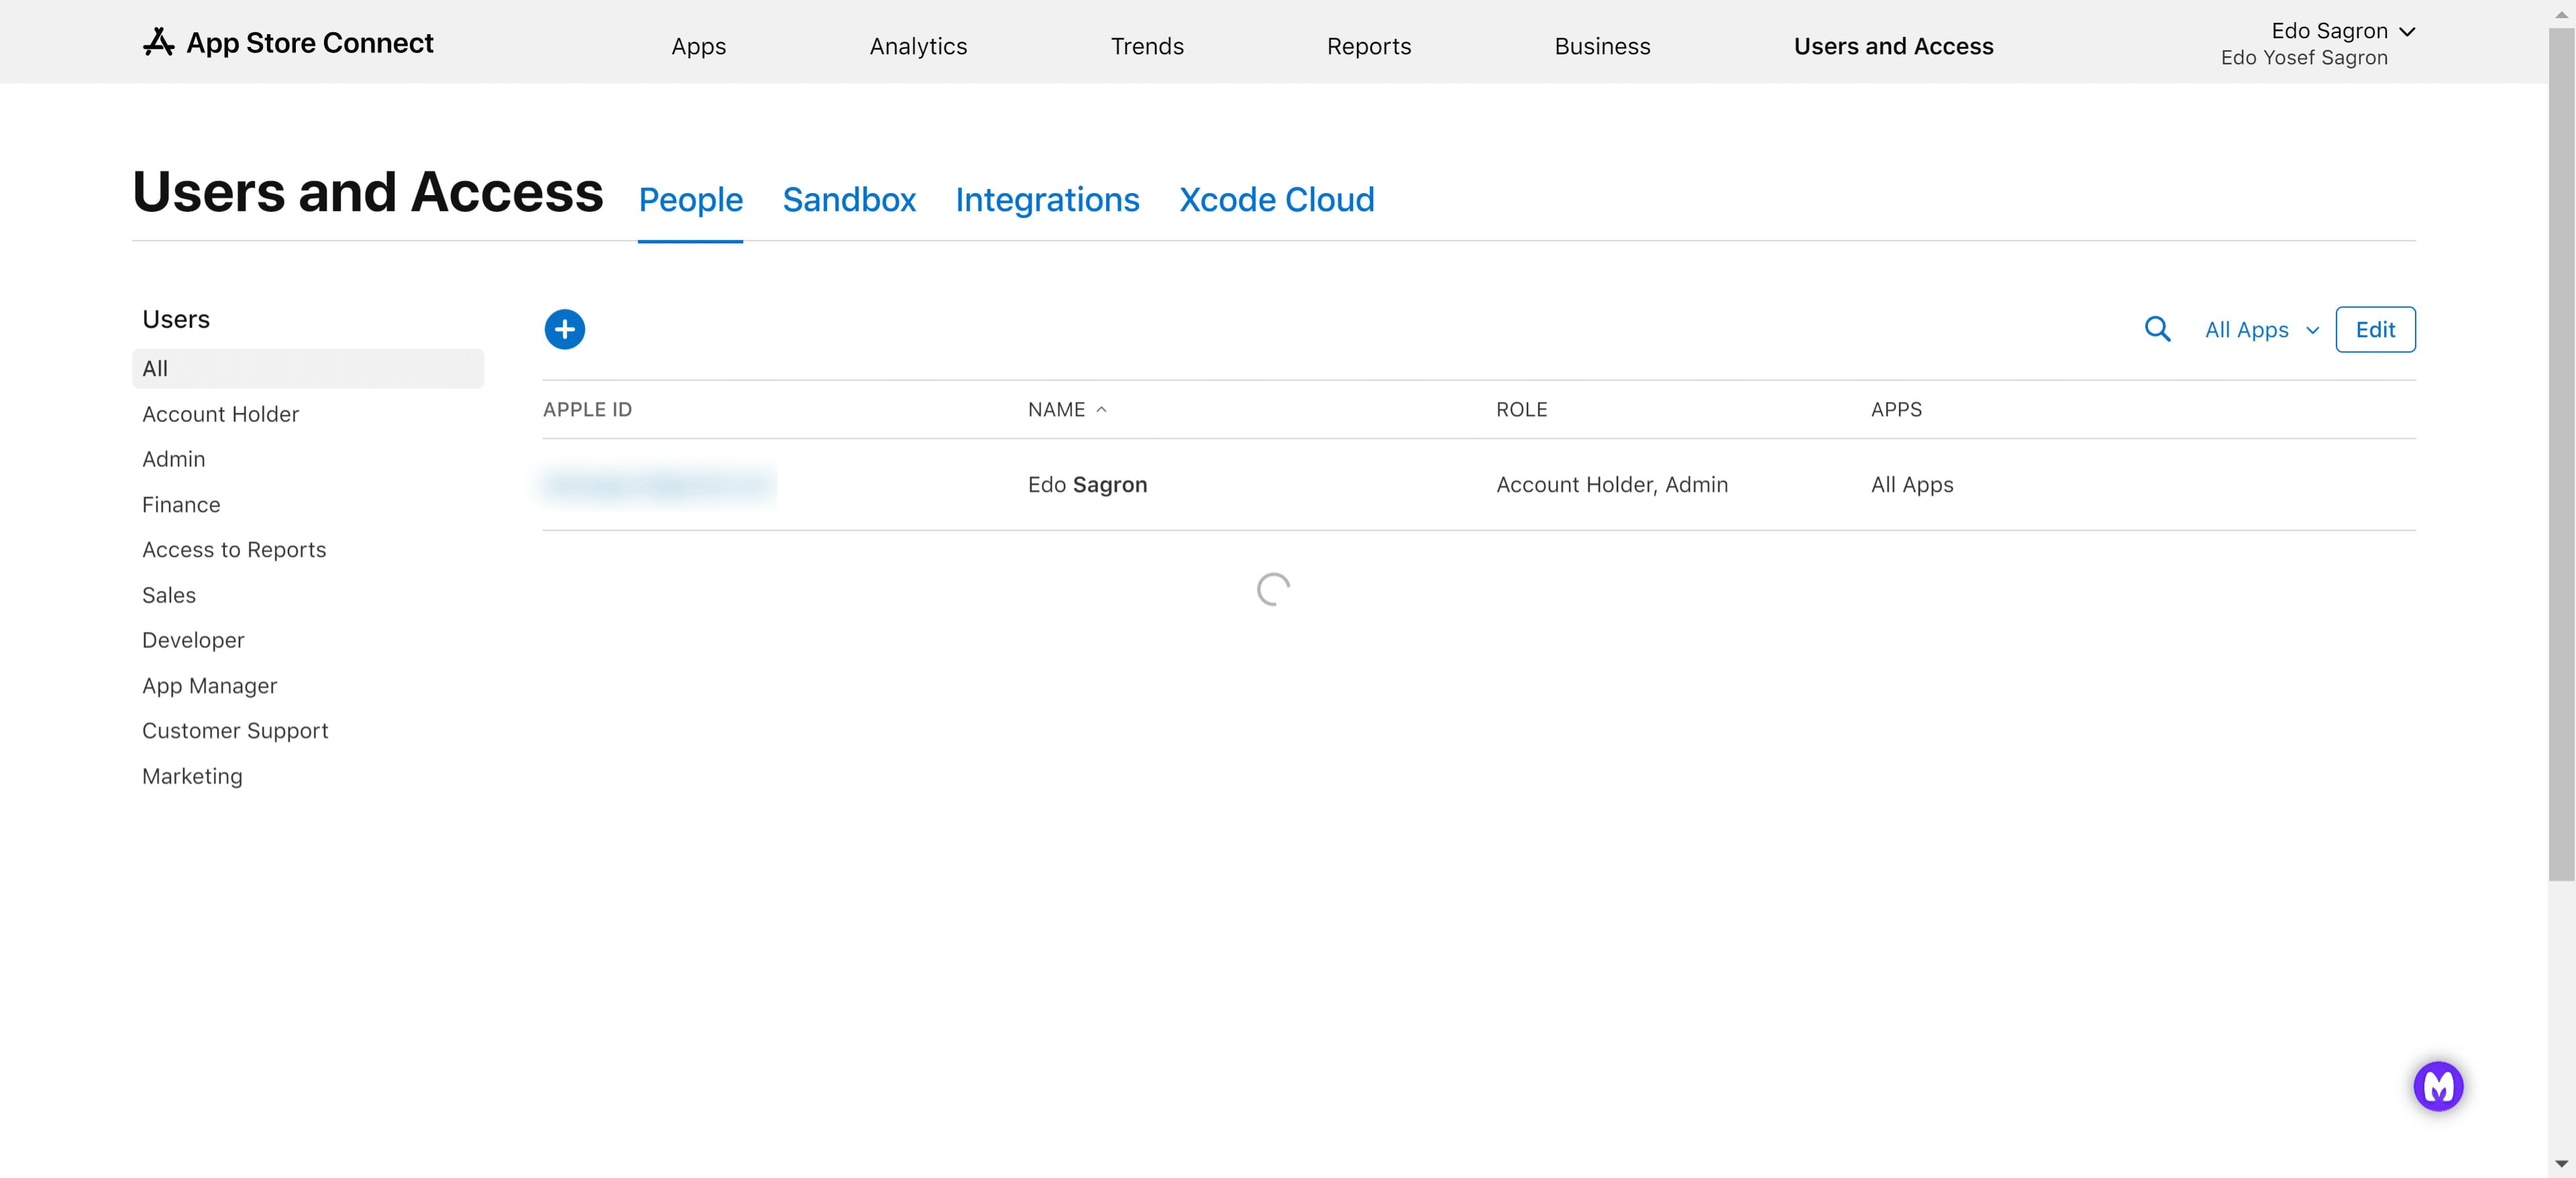Screen dimensions: 2576x1178
Task: Select Finance in the sidebar
Action: coord(181,505)
